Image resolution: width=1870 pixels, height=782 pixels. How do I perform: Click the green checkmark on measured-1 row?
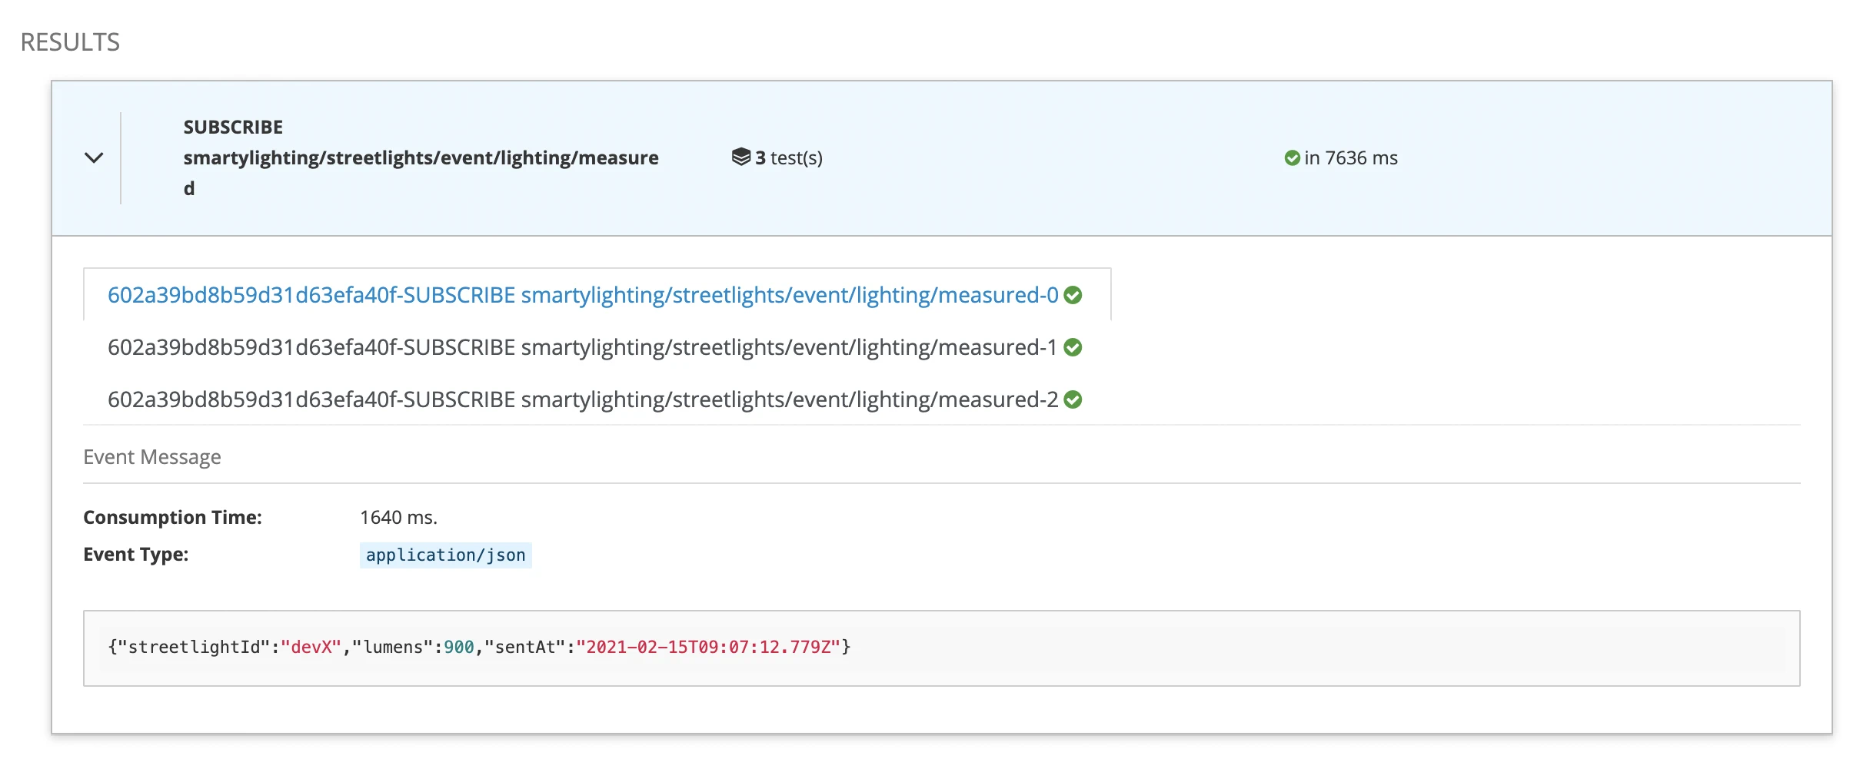[x=1073, y=348]
